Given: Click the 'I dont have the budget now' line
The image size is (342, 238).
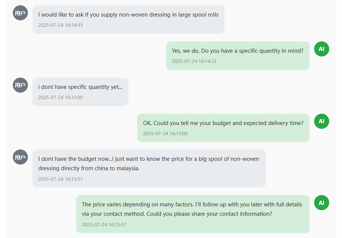Looking at the screenshot, I should (148, 159).
